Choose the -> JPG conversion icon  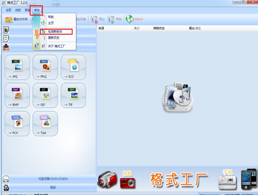(x=17, y=67)
